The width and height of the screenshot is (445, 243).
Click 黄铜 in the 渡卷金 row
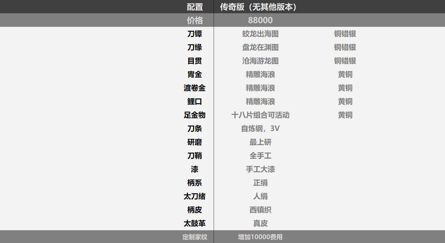point(345,88)
